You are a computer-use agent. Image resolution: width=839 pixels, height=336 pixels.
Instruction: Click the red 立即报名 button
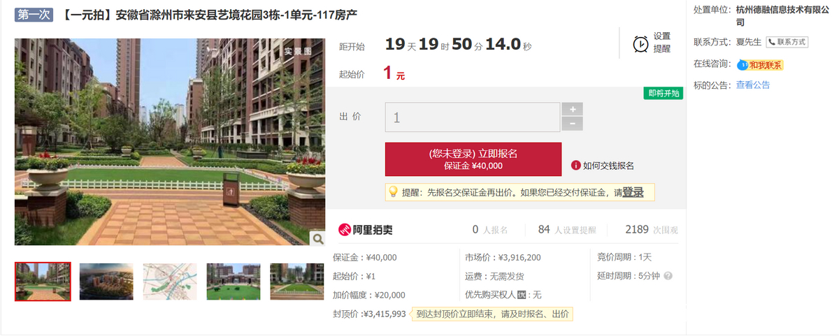pos(473,159)
